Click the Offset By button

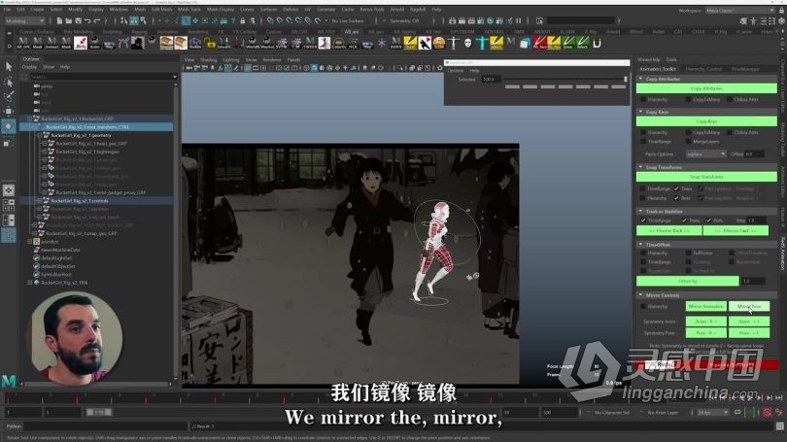pyautogui.click(x=688, y=281)
